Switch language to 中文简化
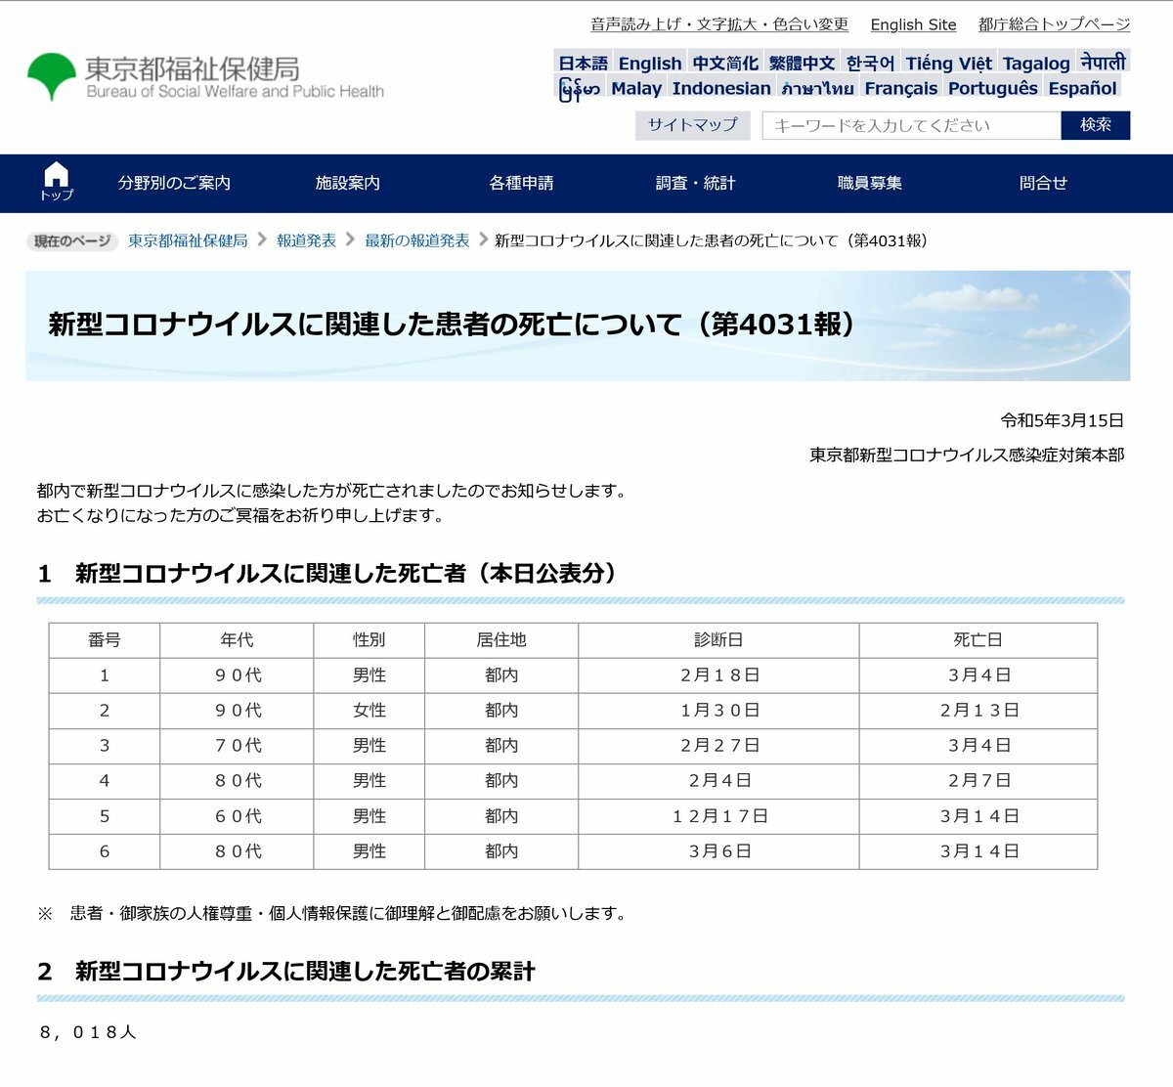Viewport: 1173px width, 1087px height. 725,63
